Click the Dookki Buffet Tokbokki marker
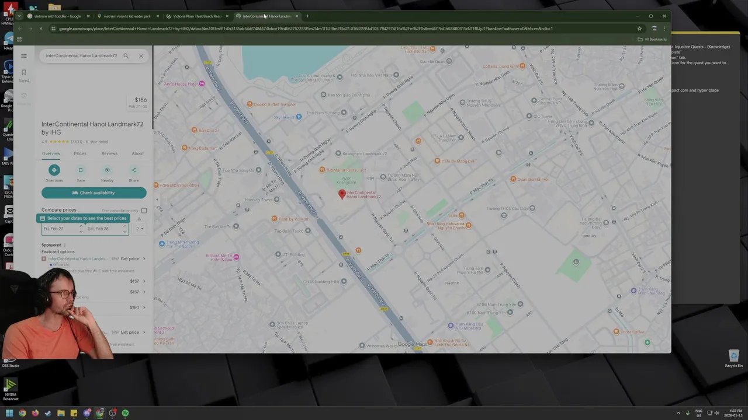This screenshot has width=748, height=420. click(250, 104)
